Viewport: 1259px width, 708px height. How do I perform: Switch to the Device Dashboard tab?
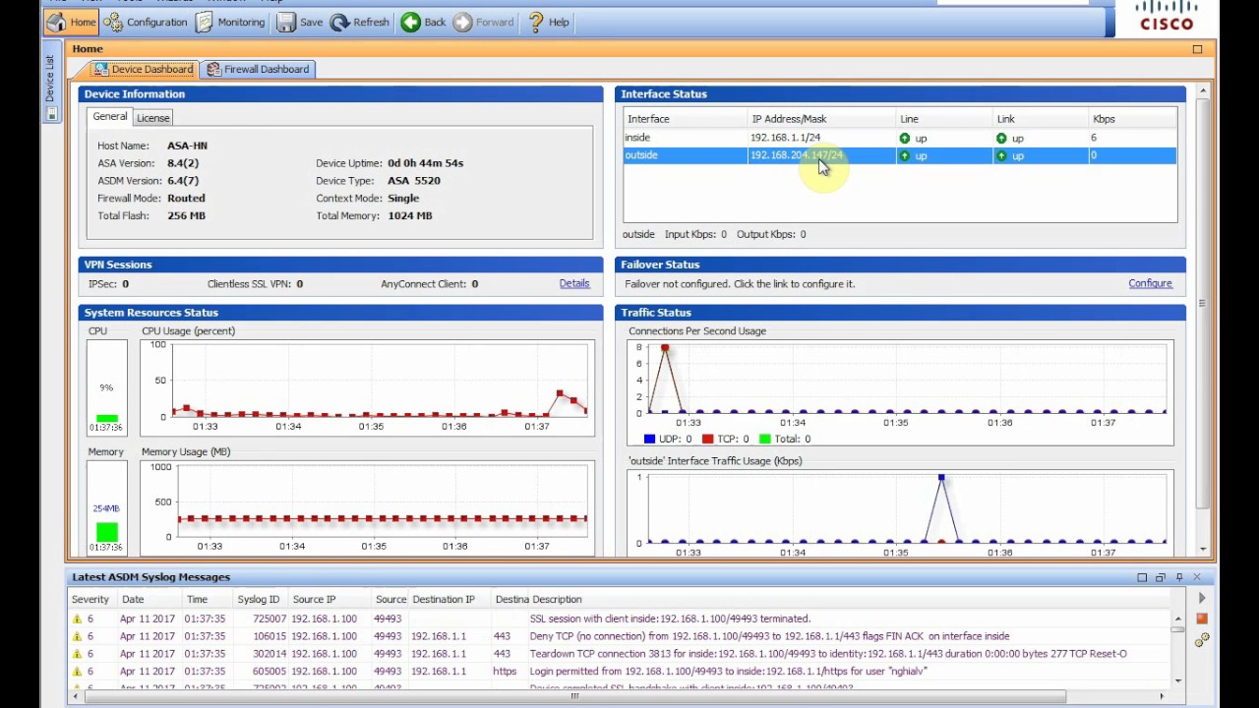[143, 69]
